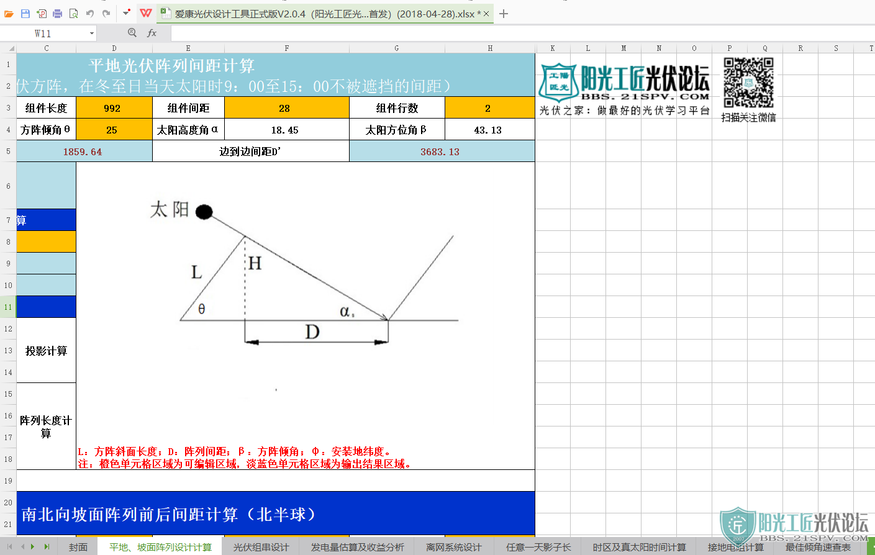Select the 组件行数 label cell

[397, 108]
